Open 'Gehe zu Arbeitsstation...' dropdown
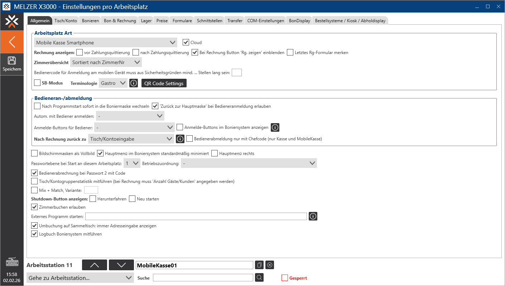This screenshot has height=286, width=505. point(80,278)
